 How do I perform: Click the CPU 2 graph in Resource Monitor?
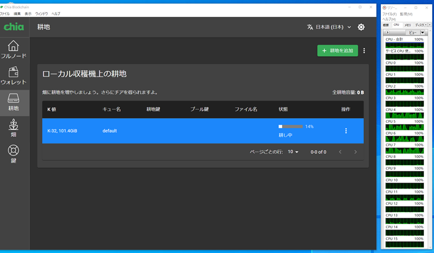404,92
